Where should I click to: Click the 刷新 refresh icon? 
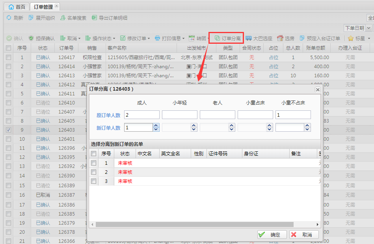[9, 18]
